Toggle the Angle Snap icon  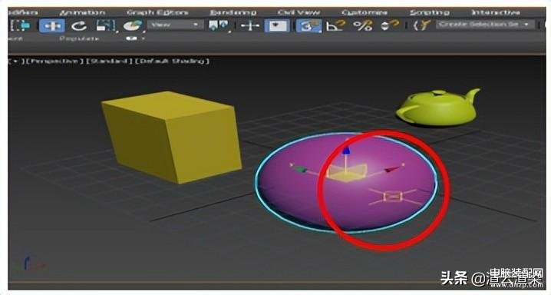335,25
